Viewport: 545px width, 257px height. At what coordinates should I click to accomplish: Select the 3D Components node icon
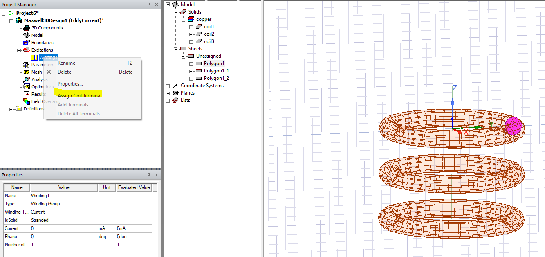(27, 28)
